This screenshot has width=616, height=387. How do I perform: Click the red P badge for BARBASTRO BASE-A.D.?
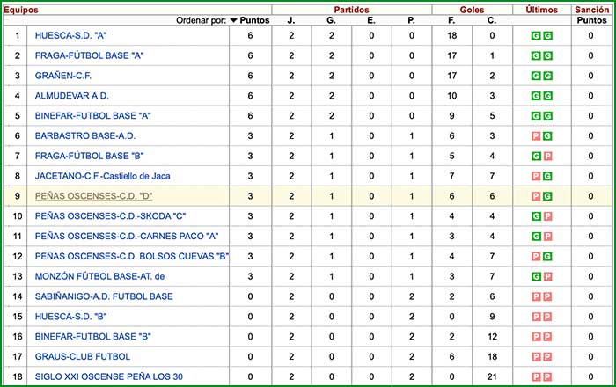pos(536,136)
